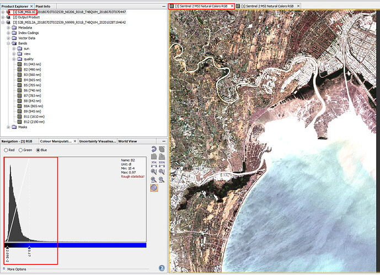
Task: Click the 95% histogram stretch icon
Action: (154, 164)
